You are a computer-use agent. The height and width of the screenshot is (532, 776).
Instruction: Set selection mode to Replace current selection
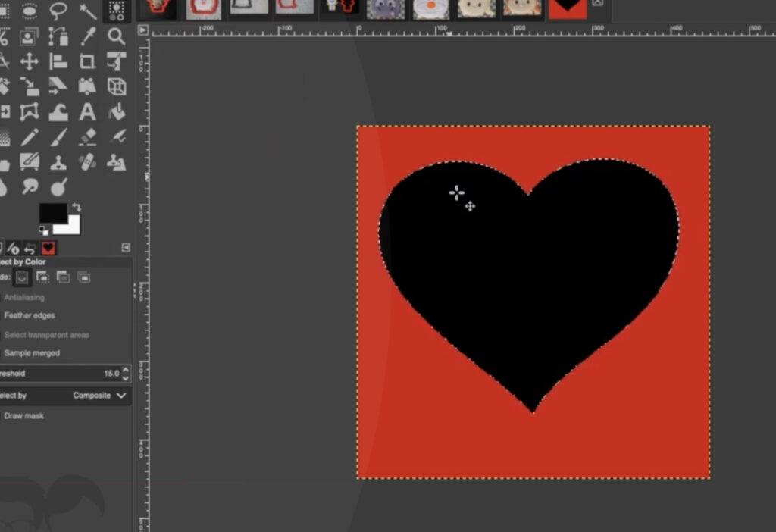(22, 277)
